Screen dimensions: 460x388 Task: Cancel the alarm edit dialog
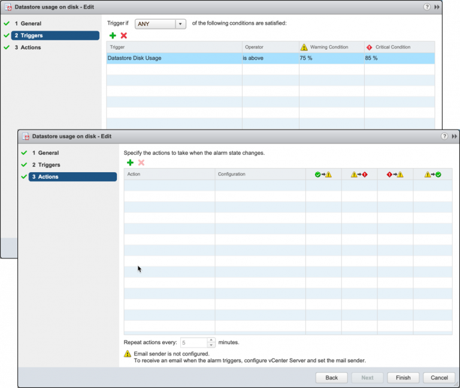pyautogui.click(x=439, y=377)
